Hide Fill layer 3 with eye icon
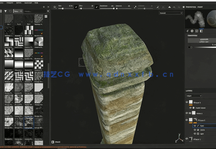Viewport: 216px width, 149px height. 187,102
